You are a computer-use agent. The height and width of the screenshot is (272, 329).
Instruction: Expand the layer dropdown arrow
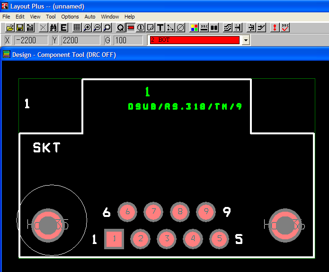point(246,40)
